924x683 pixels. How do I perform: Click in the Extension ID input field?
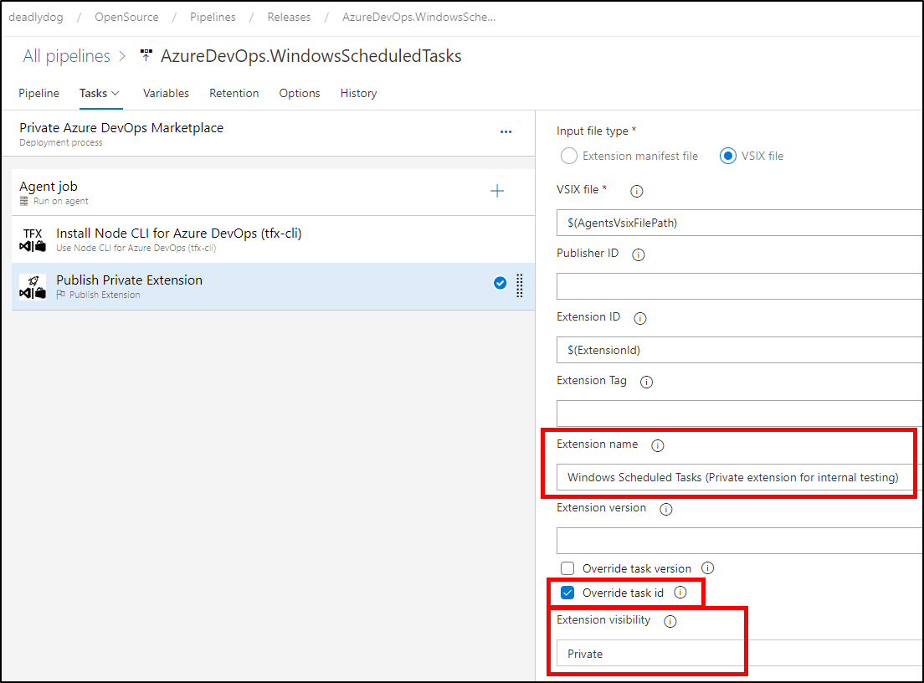tap(740, 350)
